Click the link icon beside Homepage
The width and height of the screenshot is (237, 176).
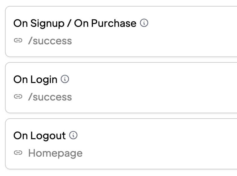coord(18,153)
